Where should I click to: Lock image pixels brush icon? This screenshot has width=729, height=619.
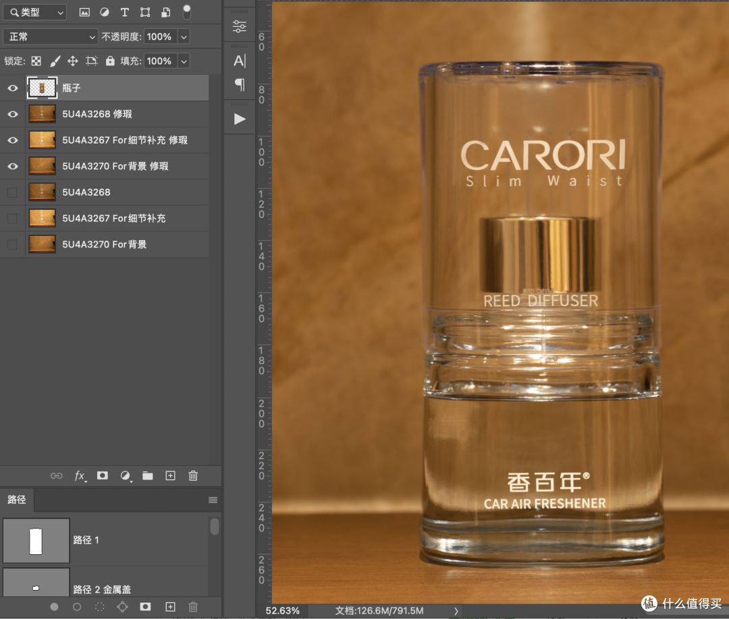[x=55, y=61]
